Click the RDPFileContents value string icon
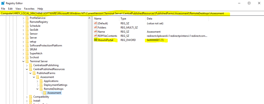 coord(96,36)
